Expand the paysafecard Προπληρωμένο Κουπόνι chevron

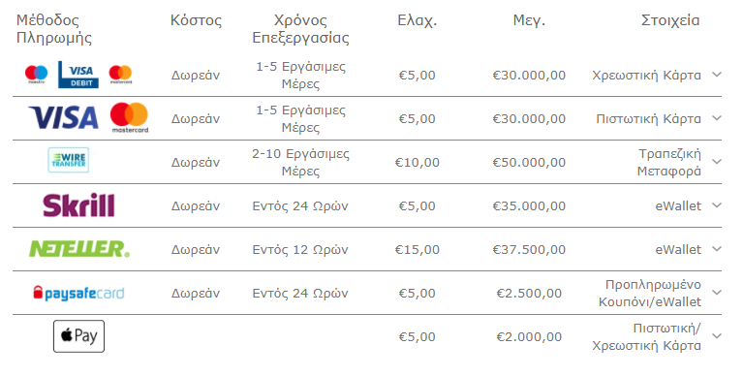pyautogui.click(x=717, y=293)
